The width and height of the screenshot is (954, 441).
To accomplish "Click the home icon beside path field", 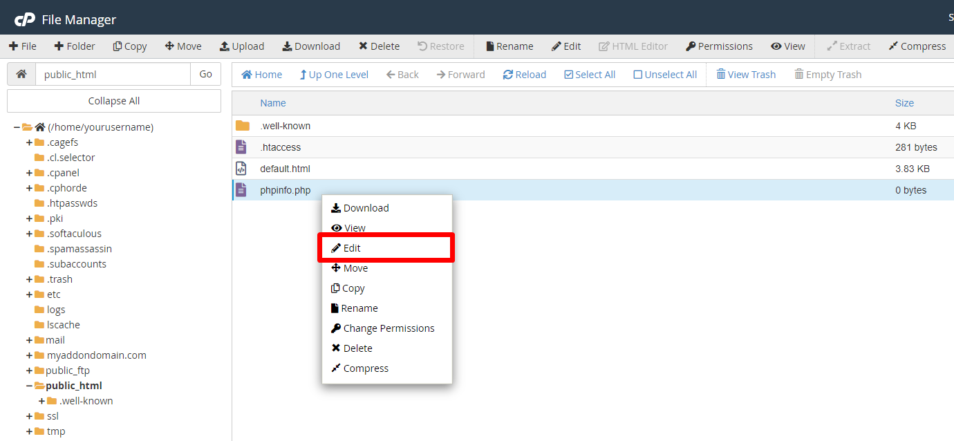I will click(21, 74).
